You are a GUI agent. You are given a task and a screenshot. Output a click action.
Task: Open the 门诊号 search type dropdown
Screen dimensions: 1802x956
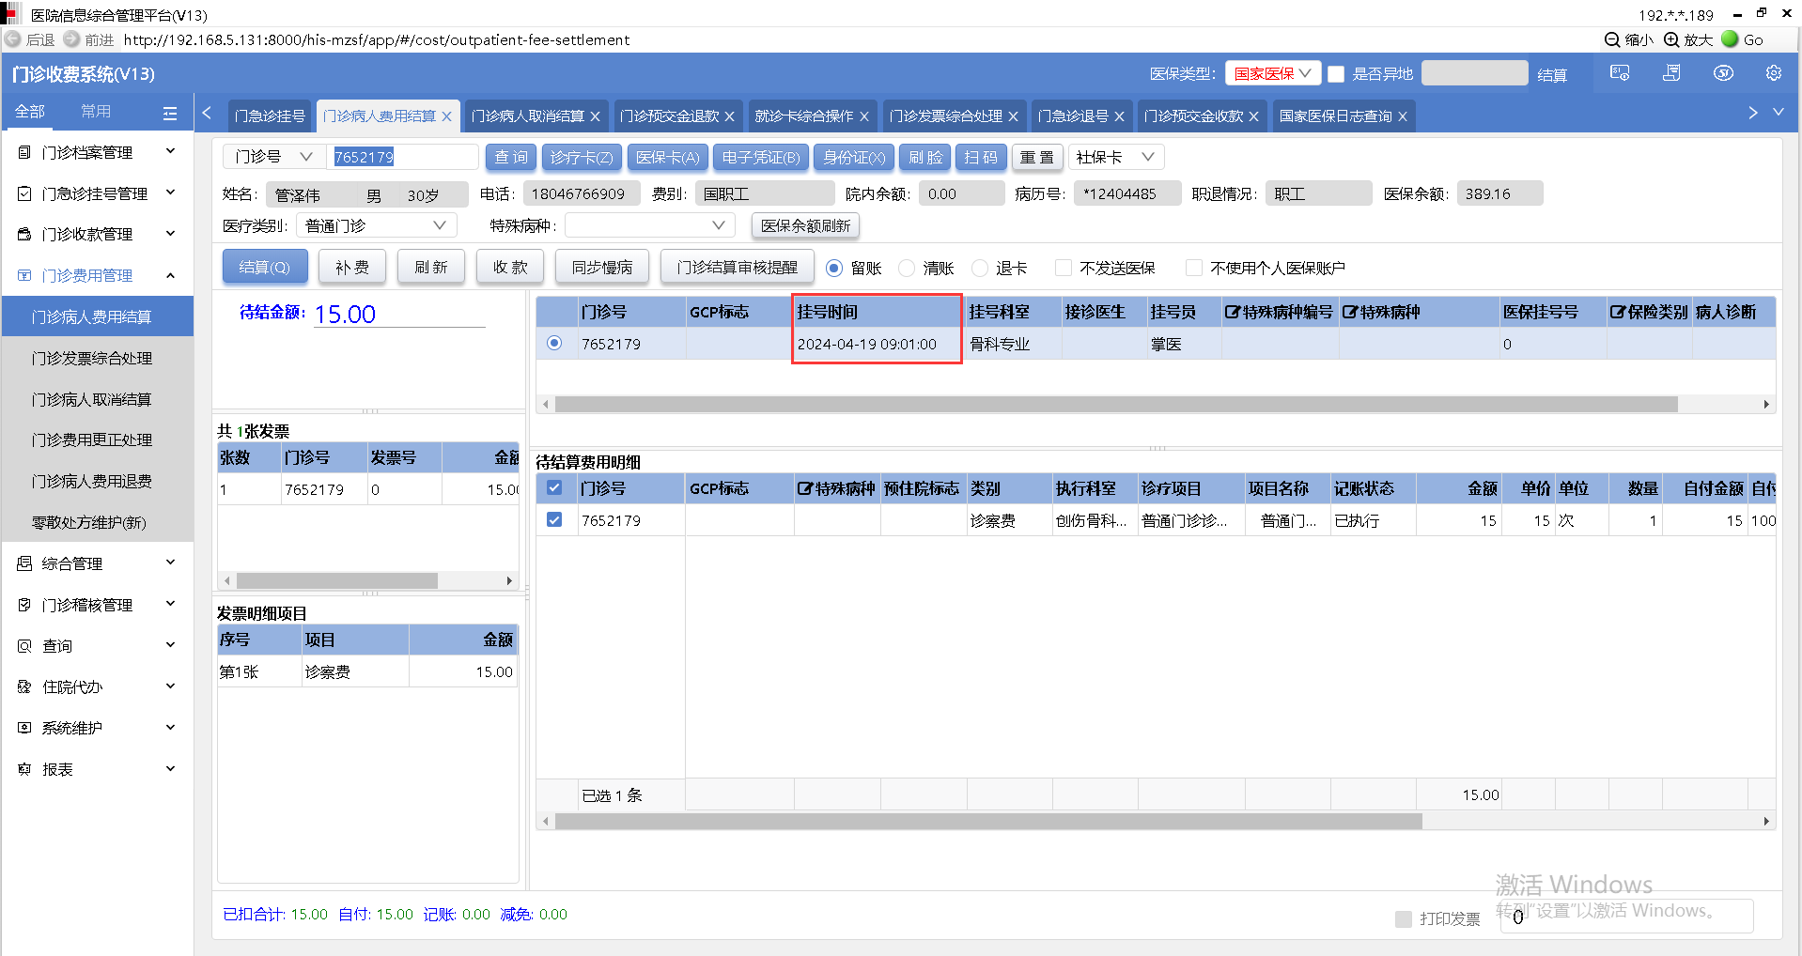coord(274,157)
